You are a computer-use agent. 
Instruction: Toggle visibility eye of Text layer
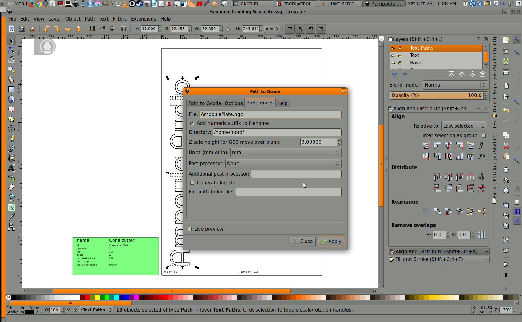393,56
